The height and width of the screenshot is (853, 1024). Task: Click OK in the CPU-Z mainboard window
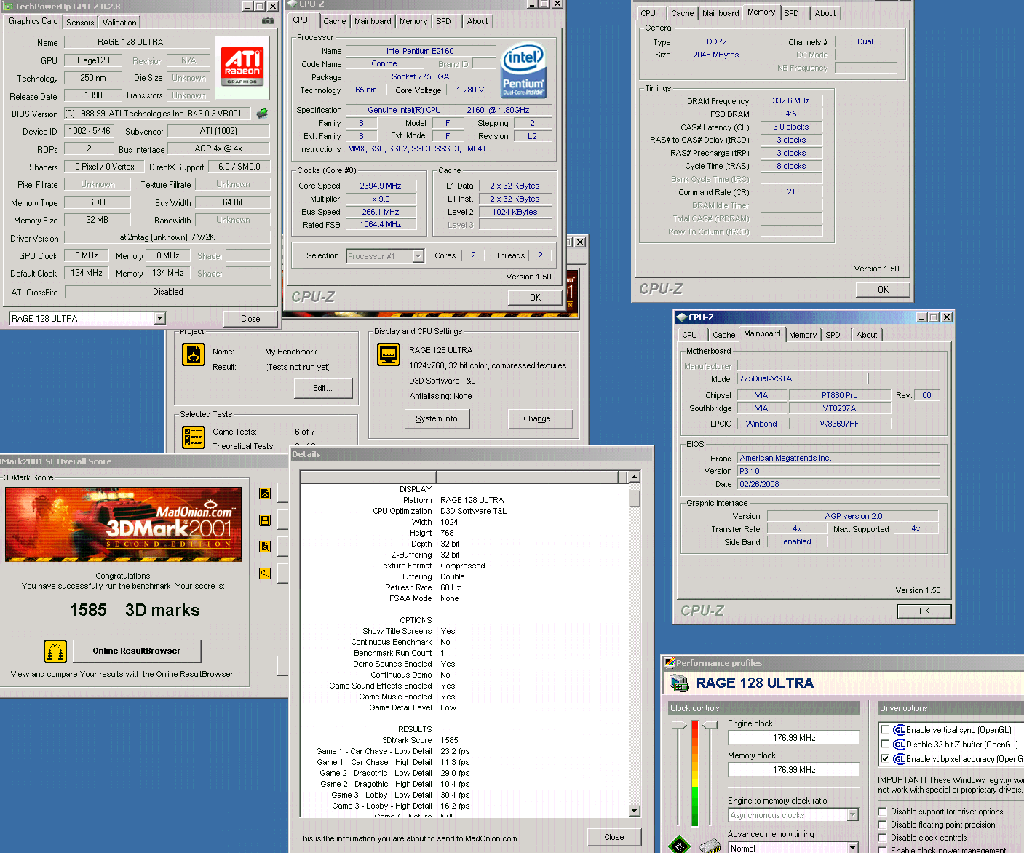[x=924, y=611]
